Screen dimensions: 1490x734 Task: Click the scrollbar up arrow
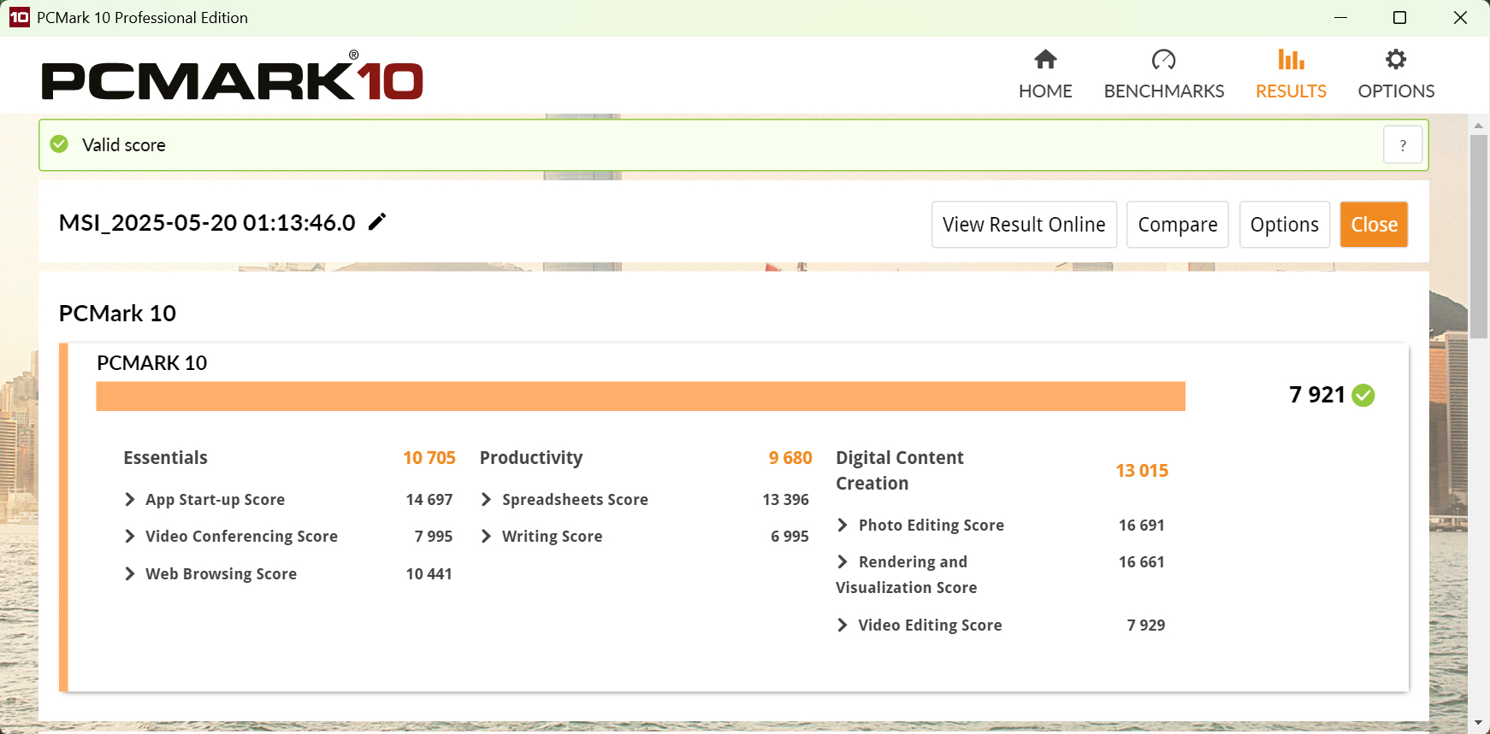(x=1479, y=125)
